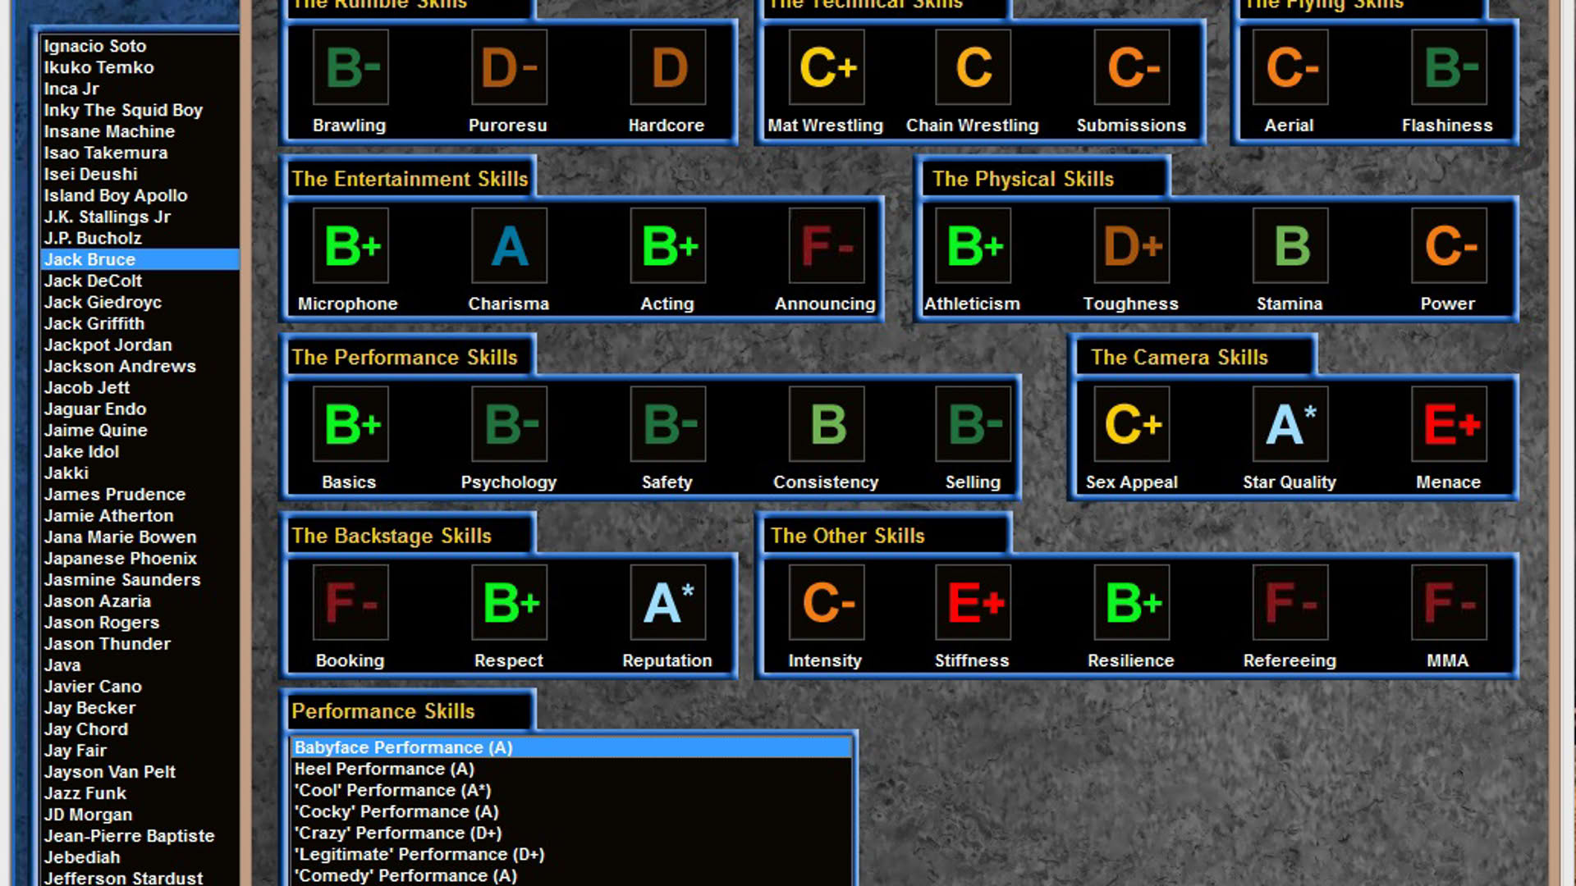Select the MMA F- grade tile

coord(1449,602)
